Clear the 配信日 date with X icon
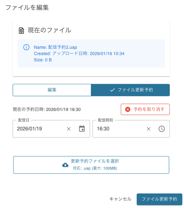 69,129
